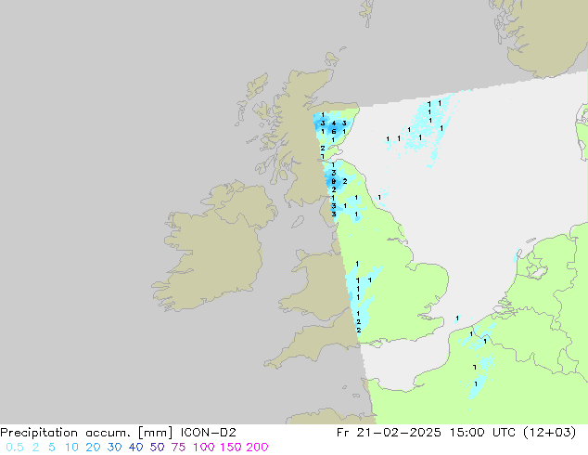
Task: Select the 5 mm legend value
Action: [52, 448]
